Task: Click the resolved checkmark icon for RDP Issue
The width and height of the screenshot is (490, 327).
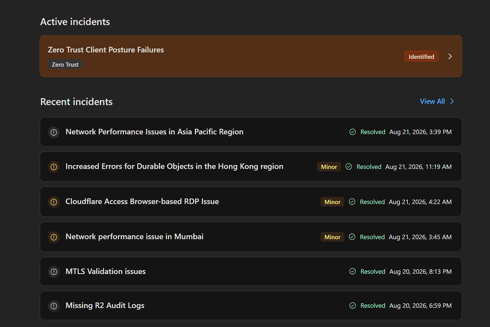Action: [x=352, y=202]
